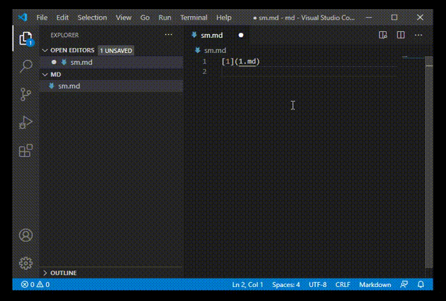Open editor More Actions ellipsis
446x301 pixels.
418,35
